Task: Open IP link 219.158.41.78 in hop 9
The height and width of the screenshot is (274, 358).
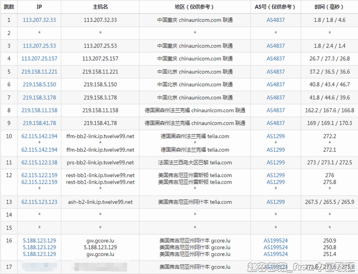Action: (x=39, y=123)
